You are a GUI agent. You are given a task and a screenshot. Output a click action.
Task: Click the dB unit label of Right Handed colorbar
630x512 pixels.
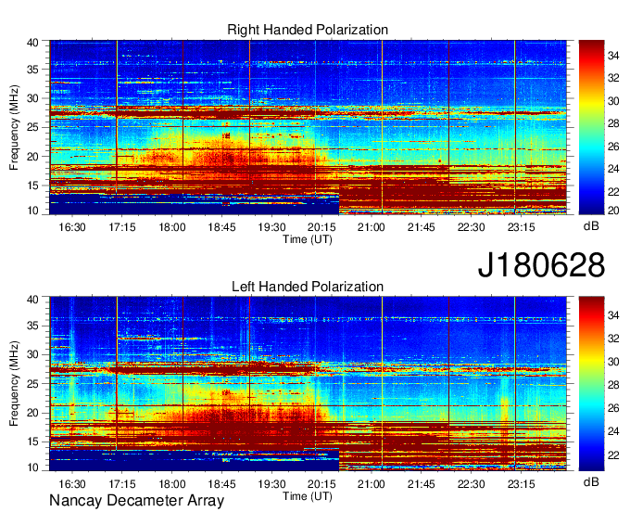(591, 226)
